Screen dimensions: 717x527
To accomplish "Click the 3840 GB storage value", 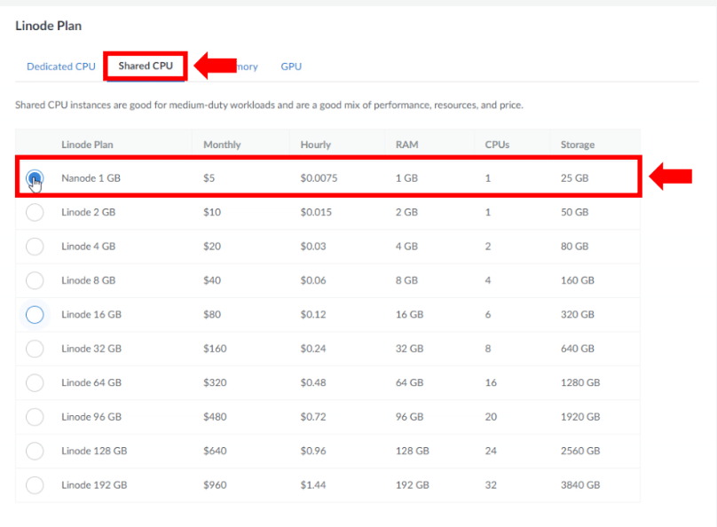I will [x=580, y=485].
